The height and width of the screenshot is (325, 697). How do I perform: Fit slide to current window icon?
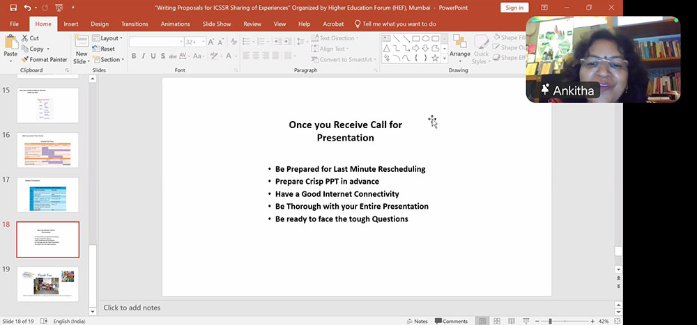[616, 321]
